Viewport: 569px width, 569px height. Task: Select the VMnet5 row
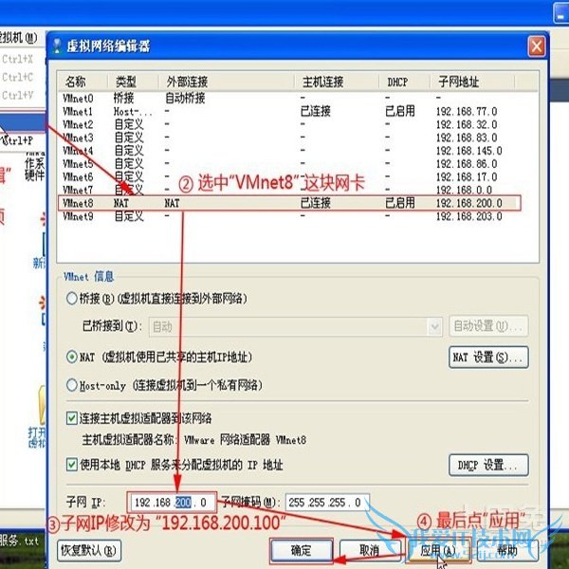click(298, 164)
